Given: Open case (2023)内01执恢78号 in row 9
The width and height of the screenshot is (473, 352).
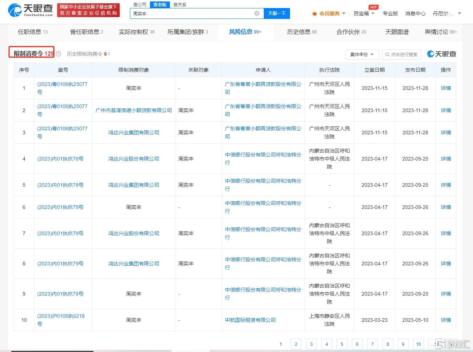Looking at the screenshot, I should coord(60,294).
